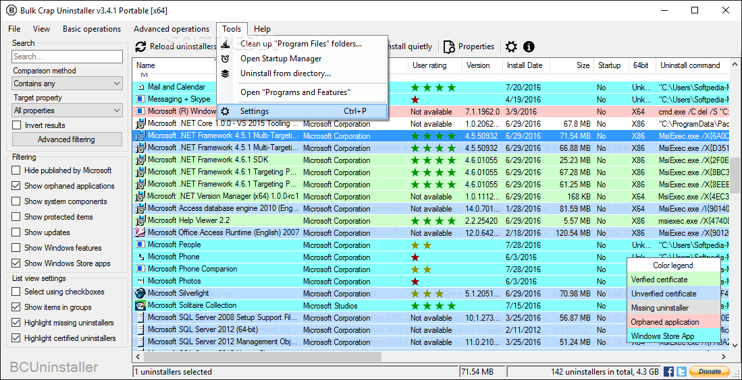Screen dimensions: 742x380
Task: Enable Show protected items
Action: tap(16, 217)
